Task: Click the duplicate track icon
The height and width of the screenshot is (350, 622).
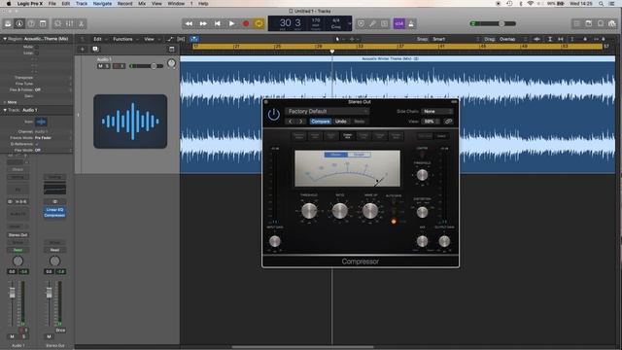Action: point(95,50)
